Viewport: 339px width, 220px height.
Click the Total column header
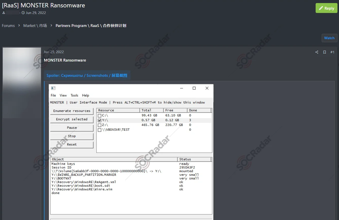pos(152,110)
